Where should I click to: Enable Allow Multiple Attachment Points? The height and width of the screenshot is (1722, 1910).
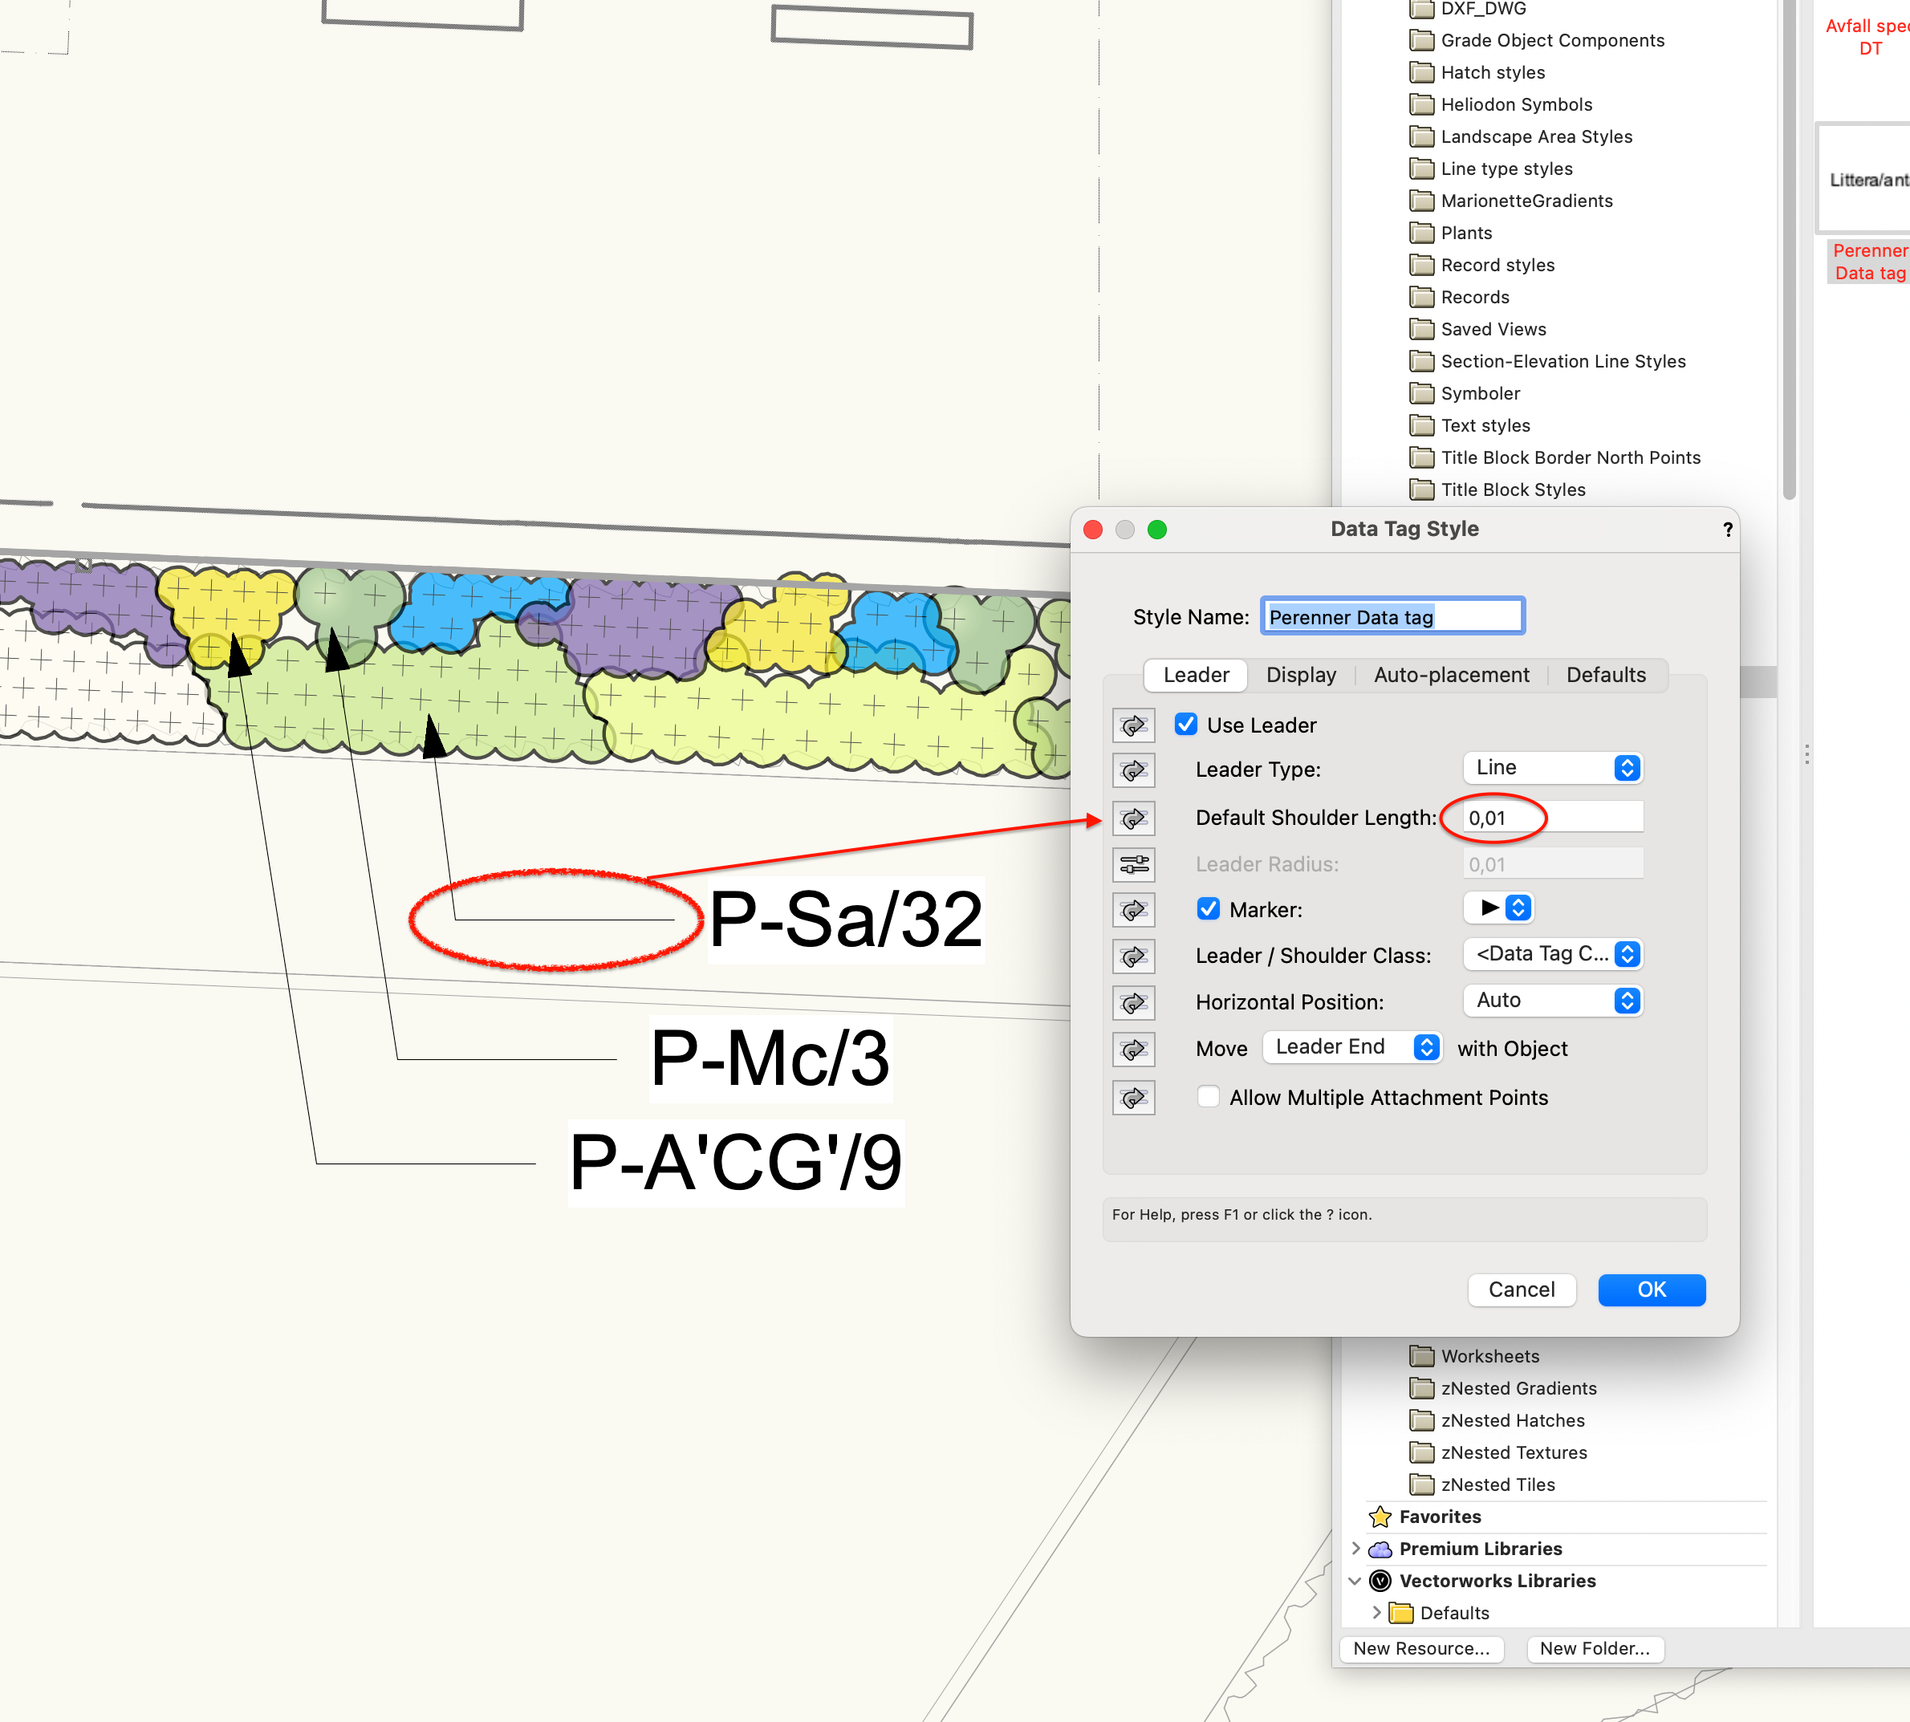pyautogui.click(x=1208, y=1097)
